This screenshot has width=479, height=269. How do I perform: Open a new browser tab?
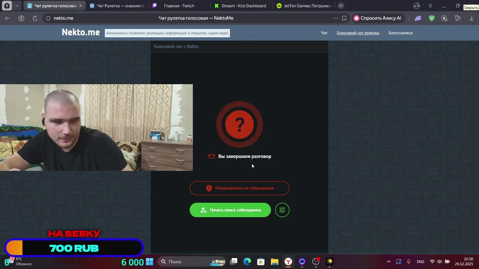(x=341, y=6)
